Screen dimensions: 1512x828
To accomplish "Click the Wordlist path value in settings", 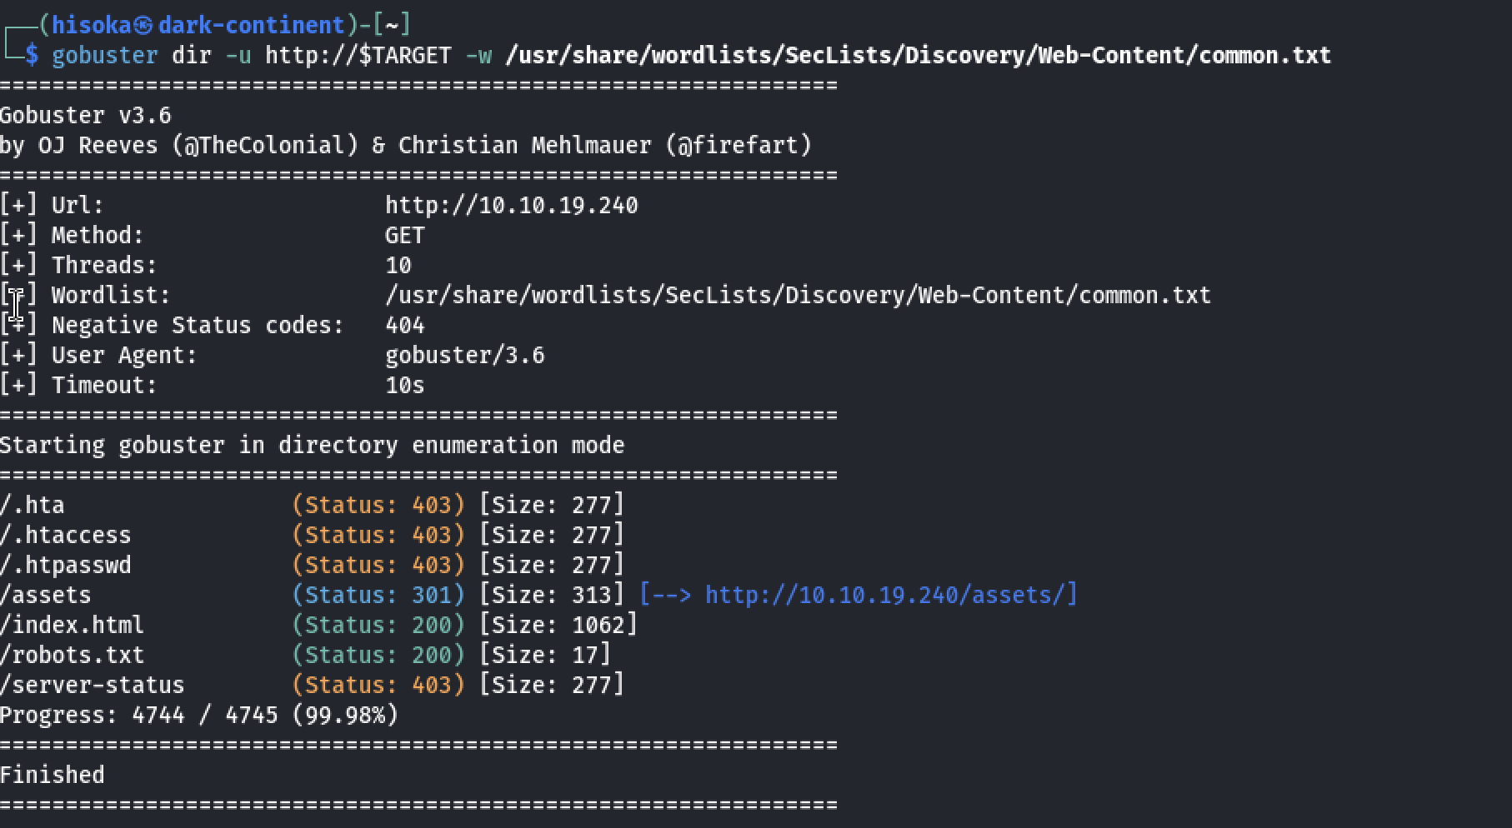I will [x=798, y=296].
